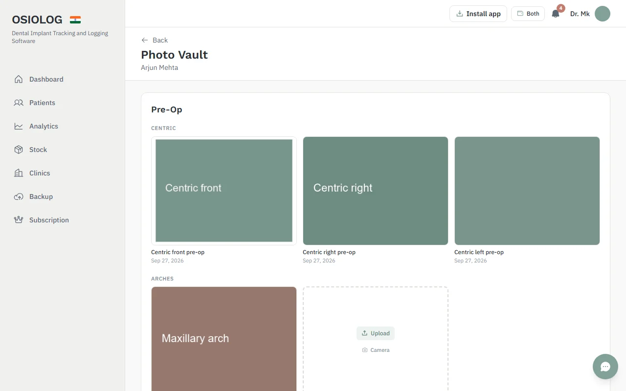Open Clinics from the sidebar
The width and height of the screenshot is (626, 391).
pyautogui.click(x=62, y=173)
